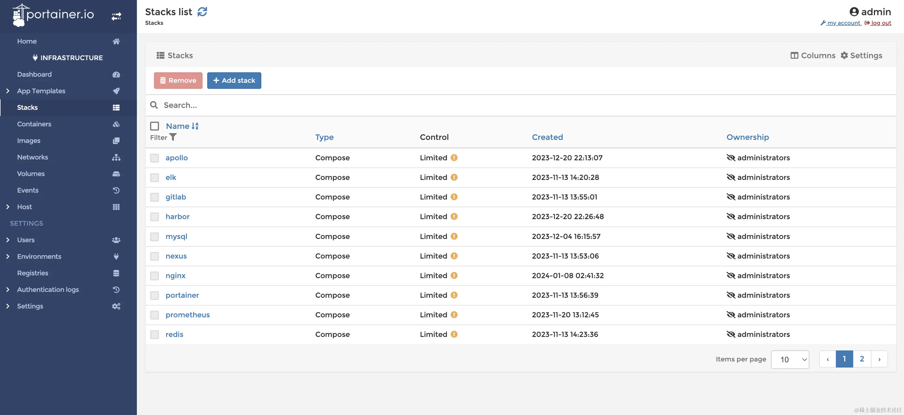This screenshot has width=904, height=415.
Task: Toggle the select-all checkbox in table header
Action: click(155, 126)
